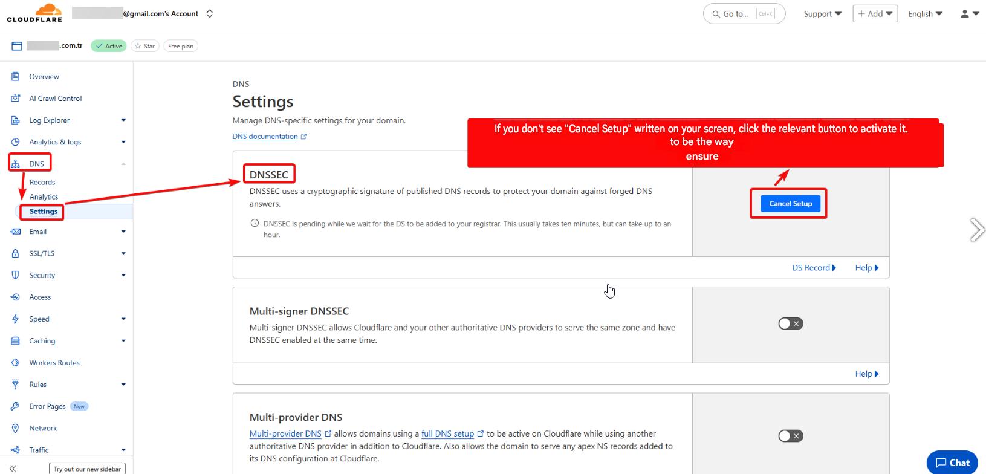Click the Cloudflare logo
The height and width of the screenshot is (474, 986).
click(34, 13)
